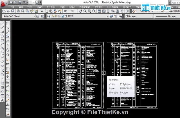Viewport: 180px width, 118px height.
Task: Select the Line tool in Draw toolbar
Action: [x=2, y=23]
